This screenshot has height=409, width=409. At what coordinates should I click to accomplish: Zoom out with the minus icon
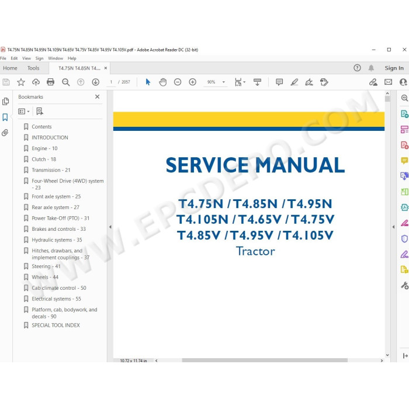(178, 82)
